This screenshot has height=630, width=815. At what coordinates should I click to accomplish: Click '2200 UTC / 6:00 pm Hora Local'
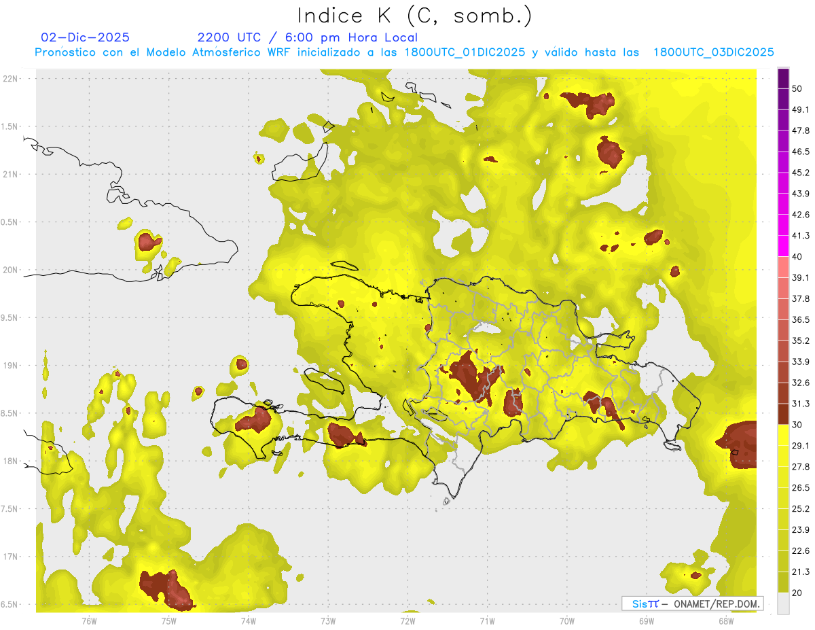[308, 37]
